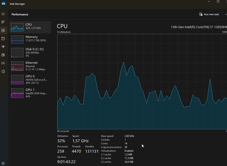Click the 13th Gen Intel Core processor name
Image resolution: width=227 pixels, height=166 pixels.
click(199, 27)
